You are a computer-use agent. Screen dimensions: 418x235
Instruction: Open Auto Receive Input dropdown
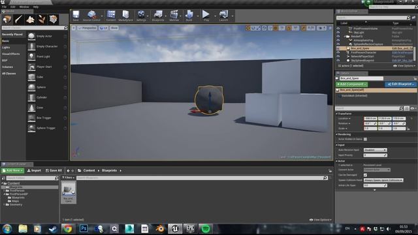tap(375, 150)
